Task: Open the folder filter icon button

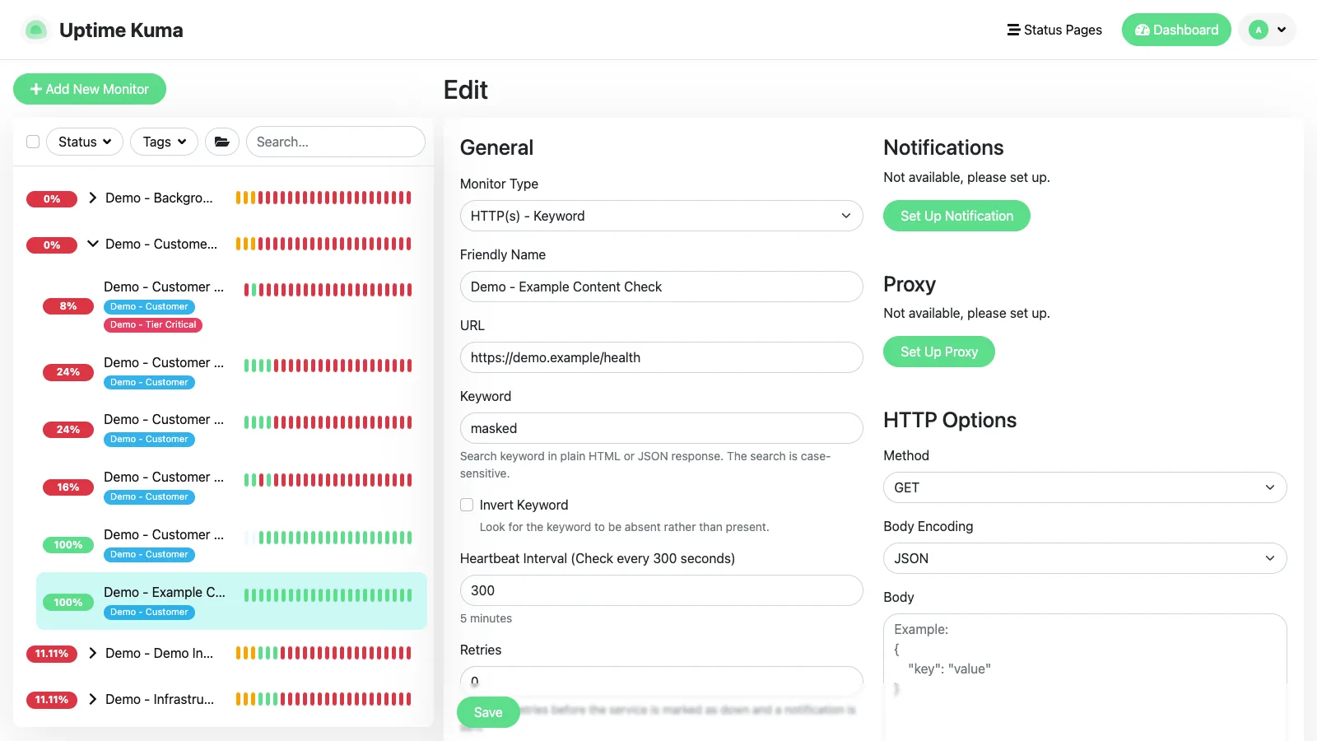Action: [x=222, y=142]
